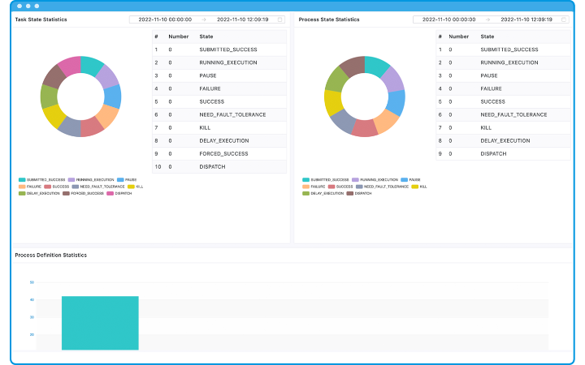Select FAILURE row in Task State table

219,88
